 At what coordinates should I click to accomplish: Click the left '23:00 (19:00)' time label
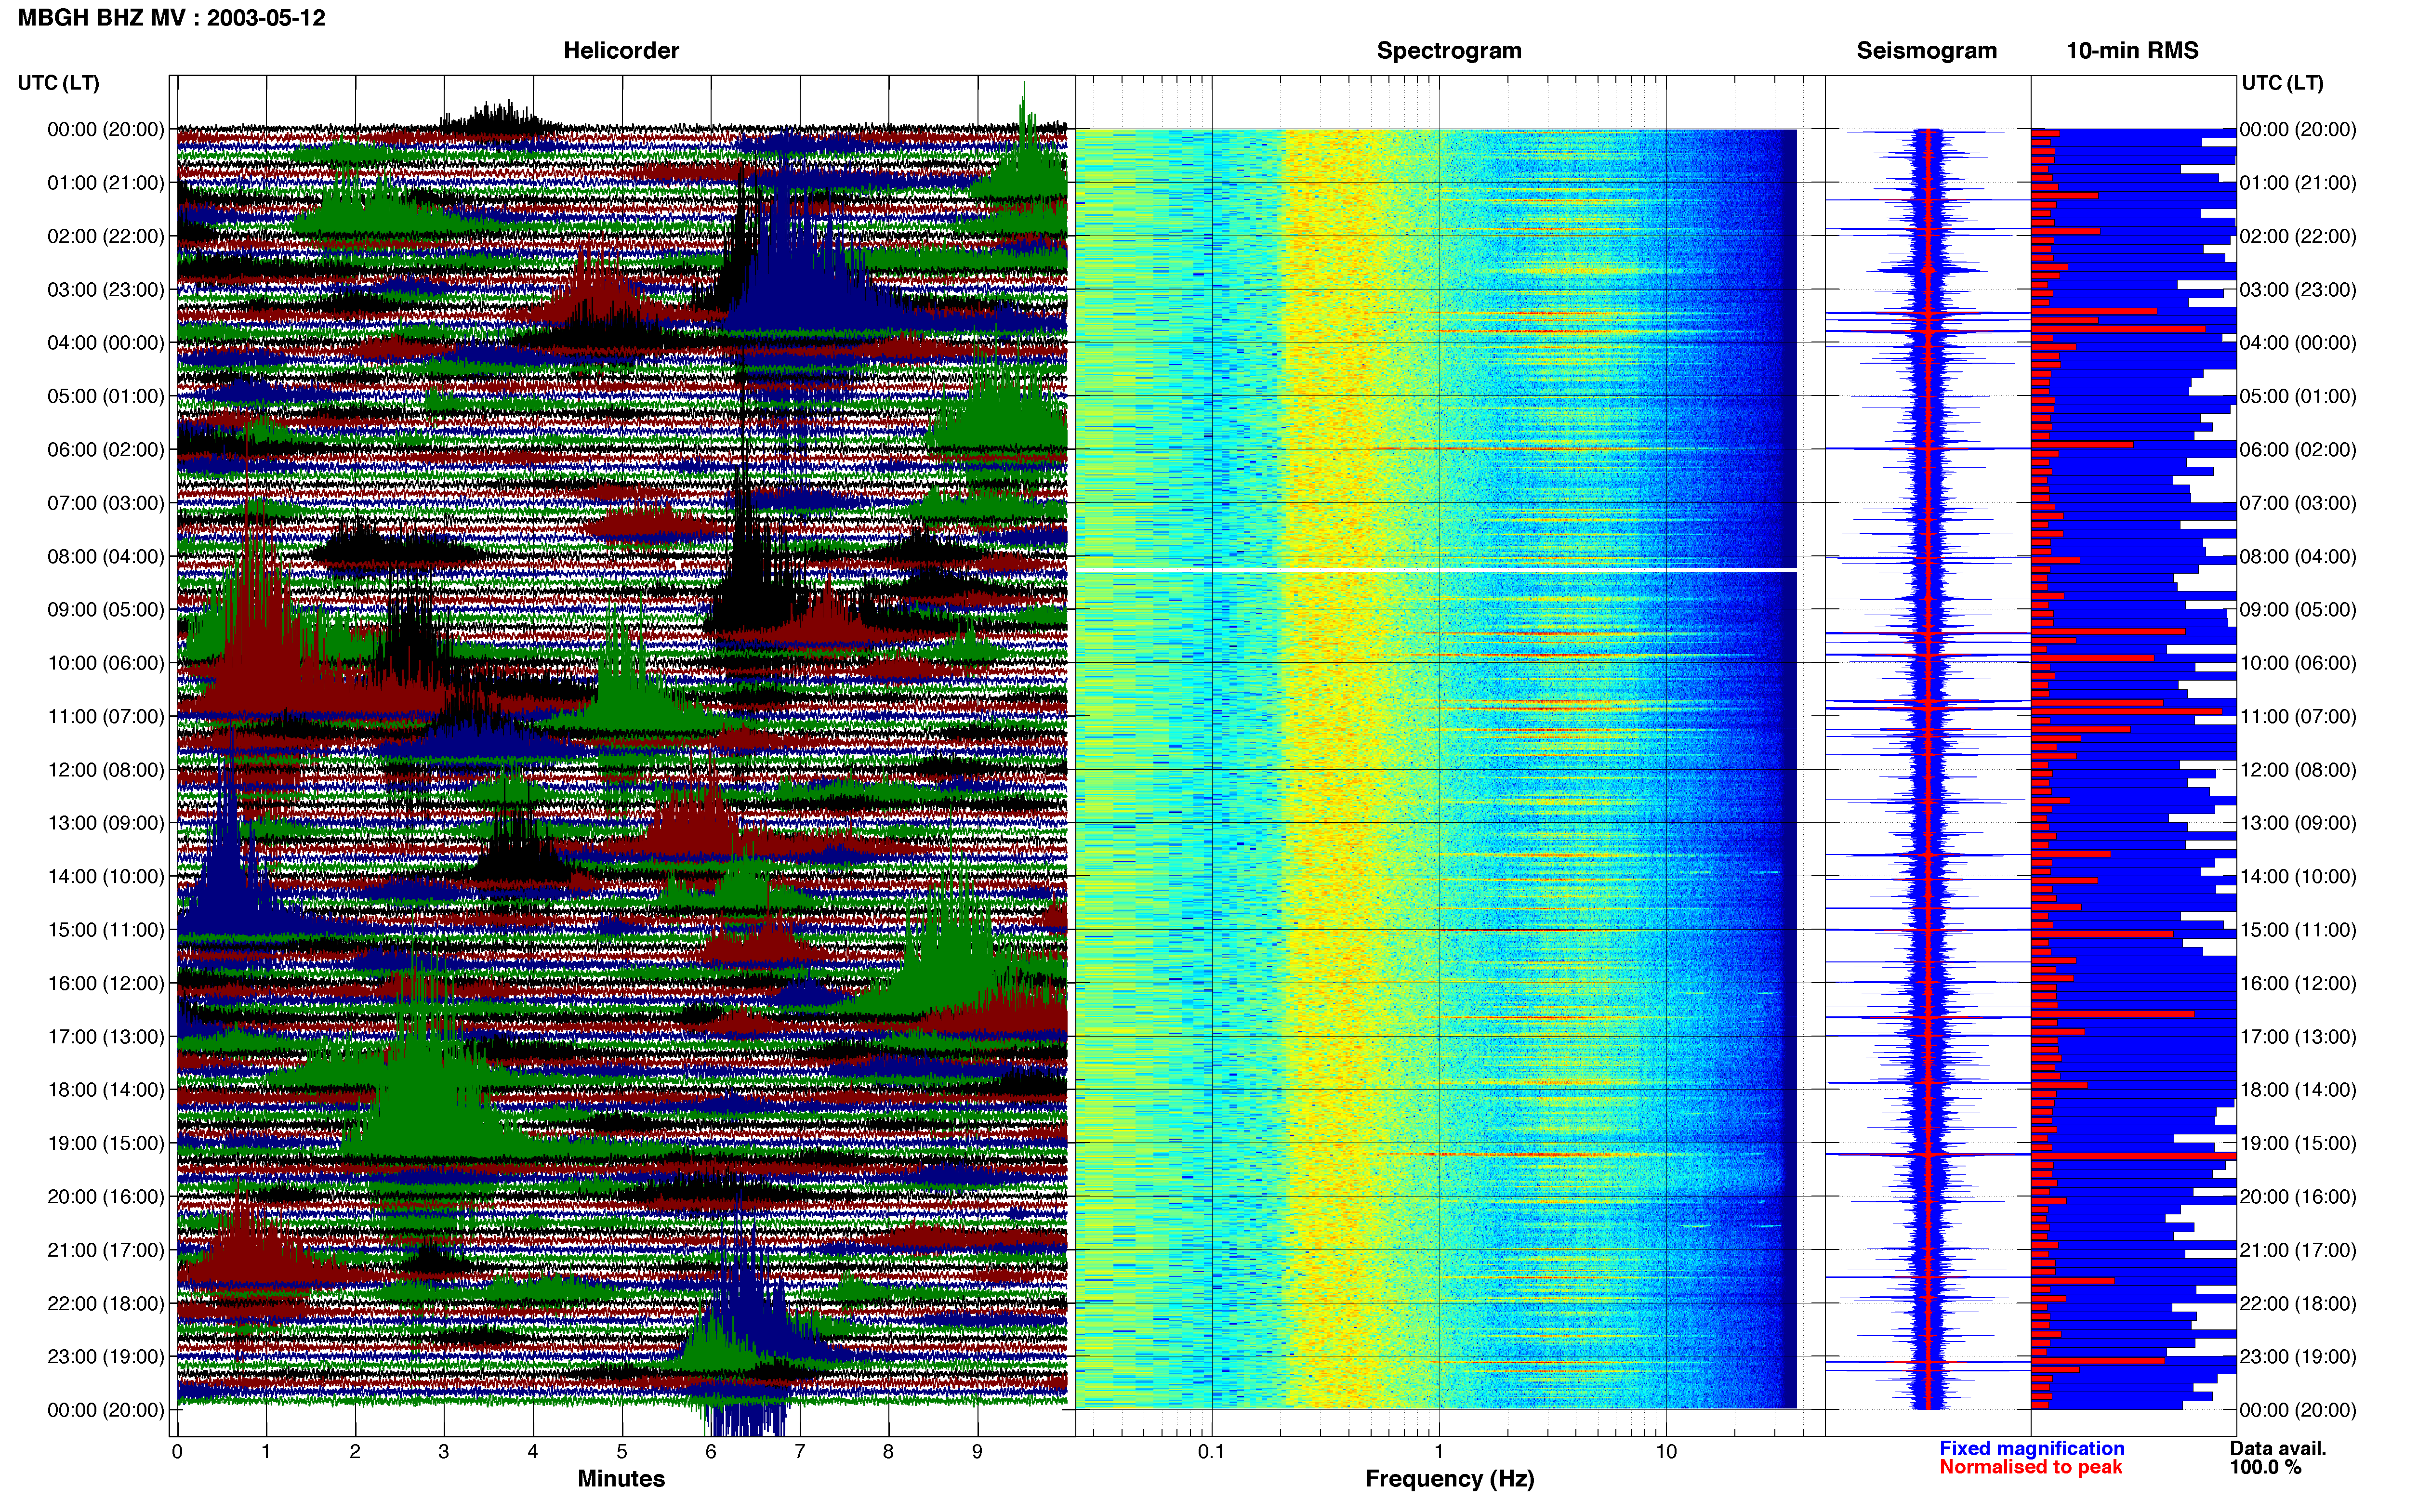(105, 1357)
